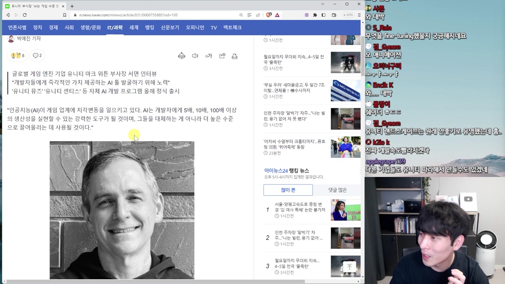This screenshot has width=505, height=284.
Task: Open the comments bubble showing 2
Action: pyautogui.click(x=37, y=56)
